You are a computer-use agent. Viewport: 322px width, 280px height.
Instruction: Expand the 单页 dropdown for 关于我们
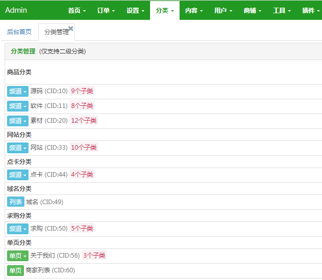18,256
